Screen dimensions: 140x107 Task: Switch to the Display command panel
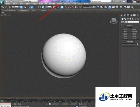coord(134,15)
